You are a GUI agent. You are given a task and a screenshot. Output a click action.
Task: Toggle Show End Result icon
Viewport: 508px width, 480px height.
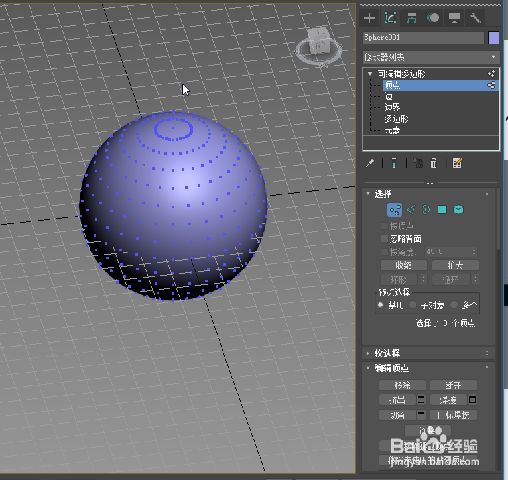click(394, 163)
